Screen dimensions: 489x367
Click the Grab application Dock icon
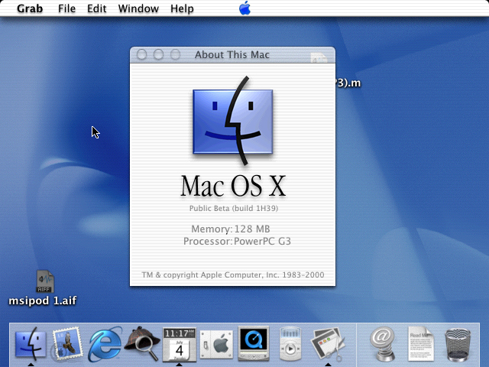pyautogui.click(x=328, y=345)
